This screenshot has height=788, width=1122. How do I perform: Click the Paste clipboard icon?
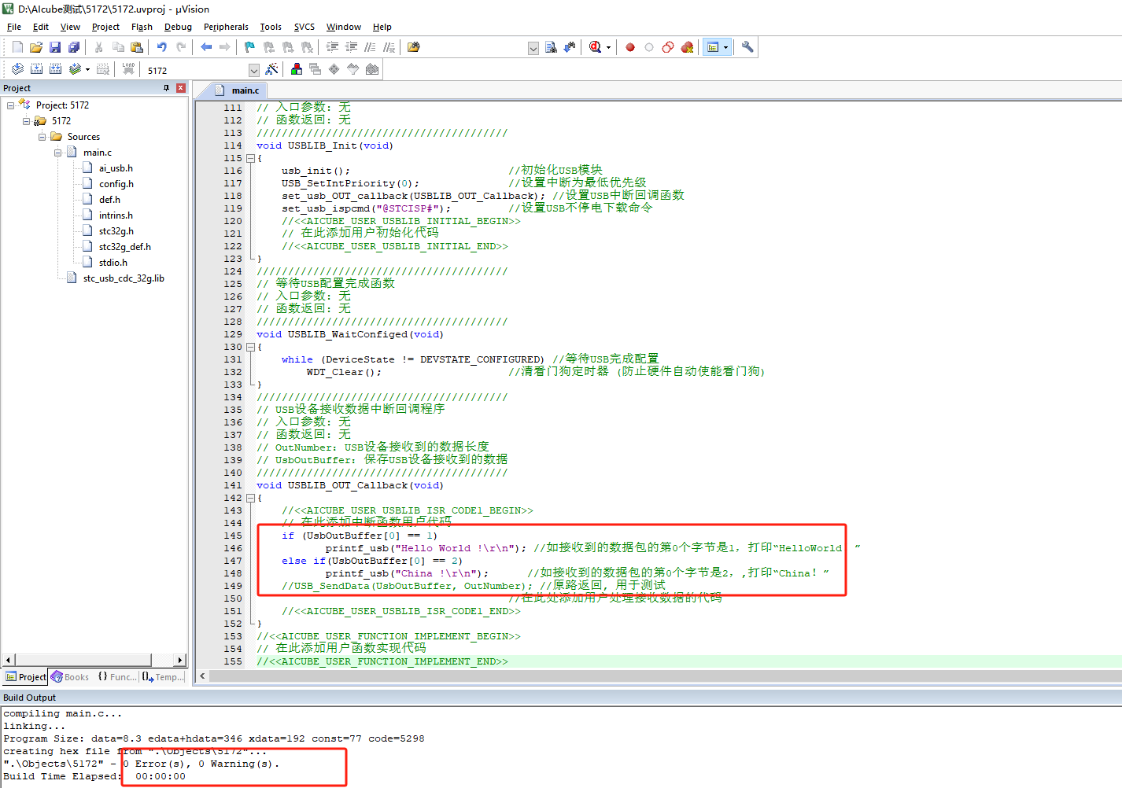137,47
